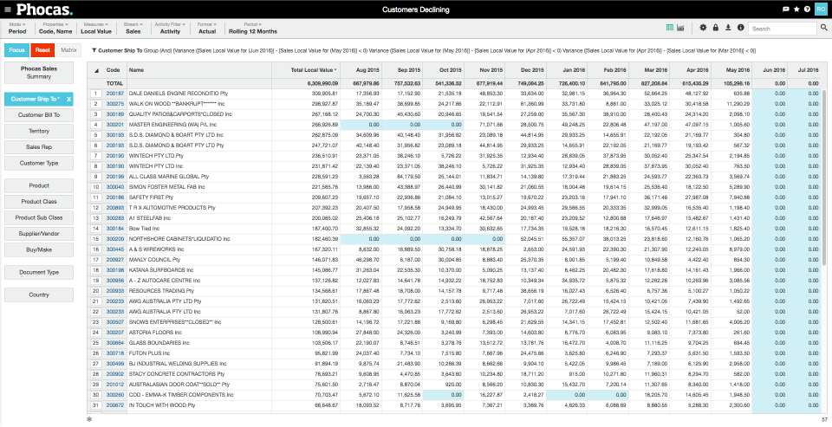Click the red Reset button
This screenshot has width=832, height=427.
point(42,50)
